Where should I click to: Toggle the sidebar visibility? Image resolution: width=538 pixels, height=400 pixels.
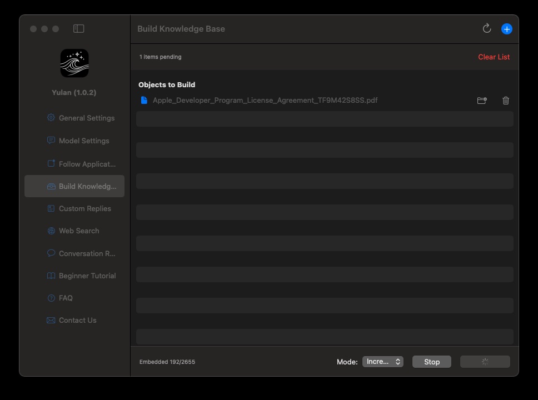pyautogui.click(x=78, y=28)
